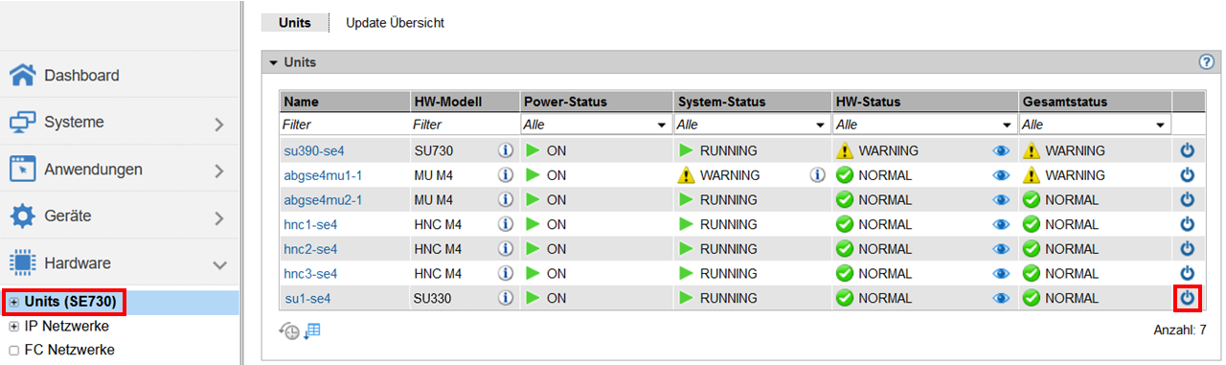This screenshot has width=1226, height=365.
Task: View HW status details for su1-se4
Action: pyautogui.click(x=1002, y=298)
